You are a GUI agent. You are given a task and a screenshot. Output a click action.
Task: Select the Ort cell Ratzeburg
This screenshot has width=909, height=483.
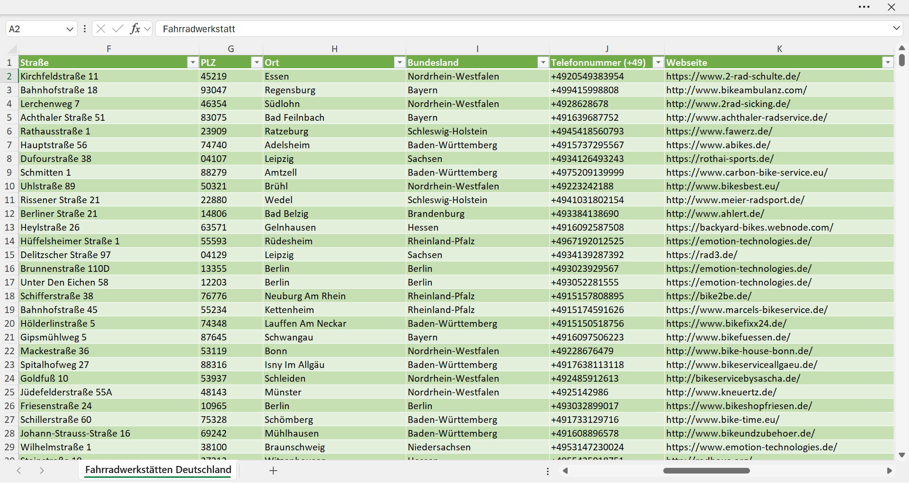click(x=334, y=131)
